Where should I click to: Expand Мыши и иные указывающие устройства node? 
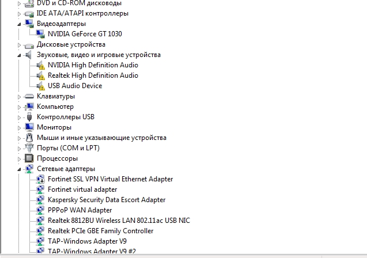click(19, 138)
